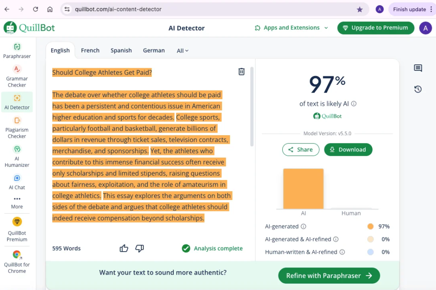
Task: Click the '595 Words' count
Action: tap(66, 248)
